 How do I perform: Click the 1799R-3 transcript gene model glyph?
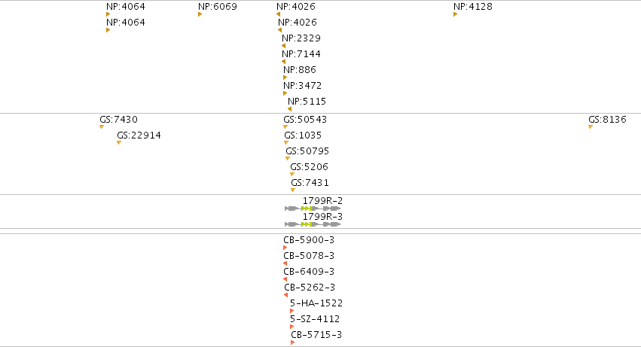(x=313, y=224)
